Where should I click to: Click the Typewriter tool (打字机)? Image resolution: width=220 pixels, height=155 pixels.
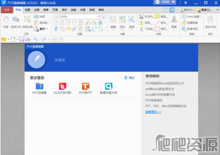tap(146, 17)
